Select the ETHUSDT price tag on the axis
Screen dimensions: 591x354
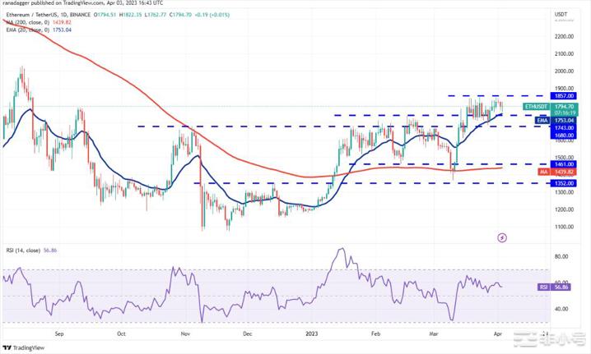click(x=536, y=107)
